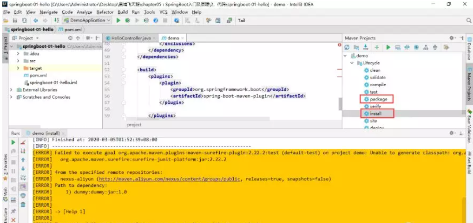Viewport: 473px width, 223px height.
Task: Click the editor vertical scrollbar thumb
Action: pos(340,104)
